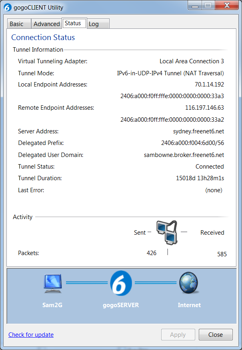Minimize the gogoCLIENT Utility window
Image resolution: width=242 pixels, height=350 pixels.
click(195, 5)
